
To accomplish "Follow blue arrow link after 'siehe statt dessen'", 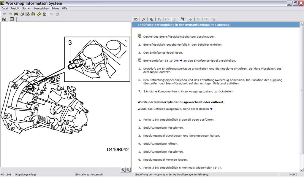I will (211, 109).
